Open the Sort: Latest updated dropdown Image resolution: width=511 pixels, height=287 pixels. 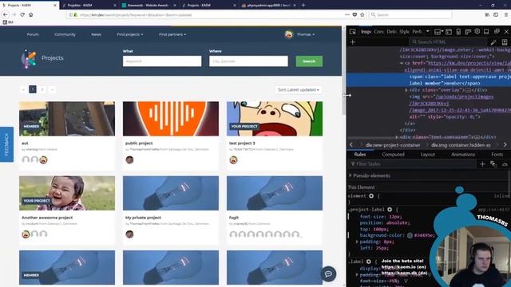coord(298,89)
